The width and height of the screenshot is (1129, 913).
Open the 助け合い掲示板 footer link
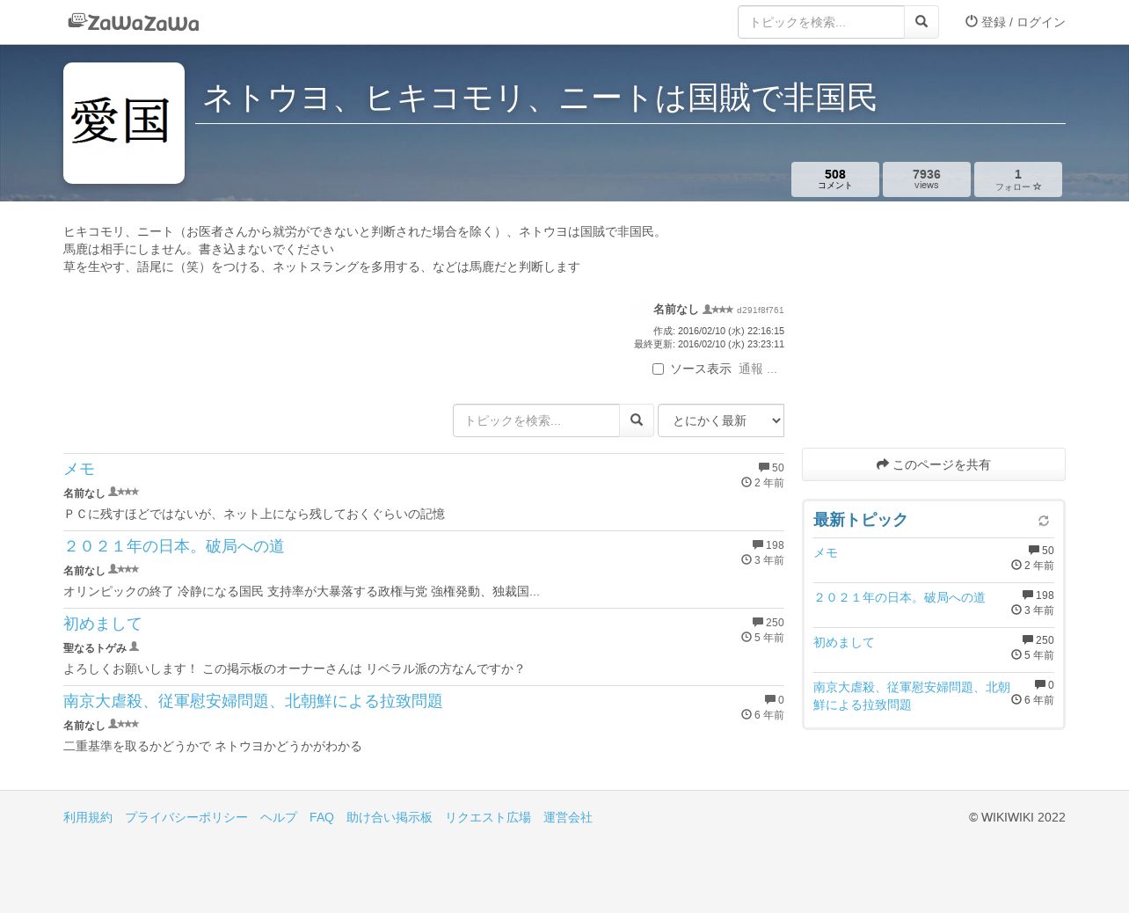tap(389, 817)
